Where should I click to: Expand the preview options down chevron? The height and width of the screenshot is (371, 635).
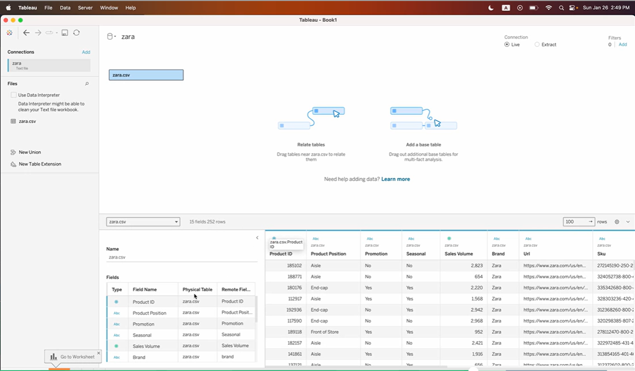(628, 222)
